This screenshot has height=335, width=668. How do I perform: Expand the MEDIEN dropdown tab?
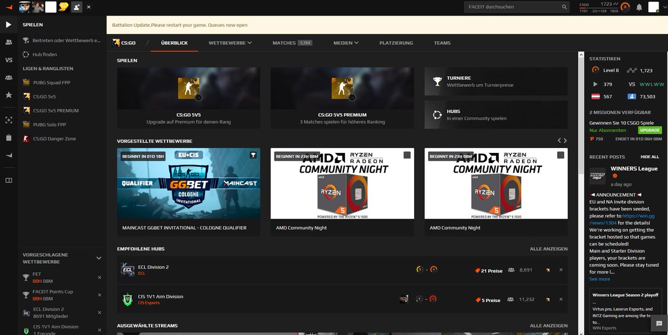tap(346, 43)
